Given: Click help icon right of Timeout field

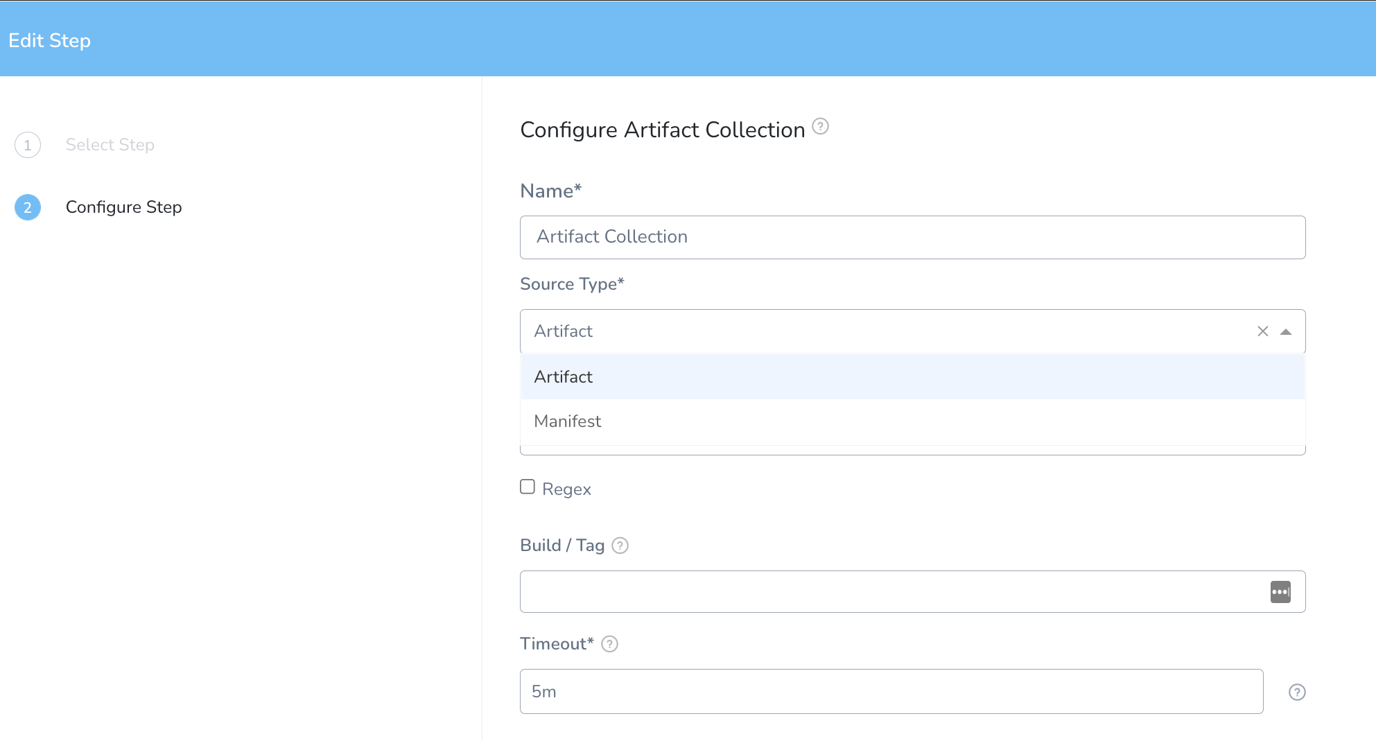Looking at the screenshot, I should 1297,692.
